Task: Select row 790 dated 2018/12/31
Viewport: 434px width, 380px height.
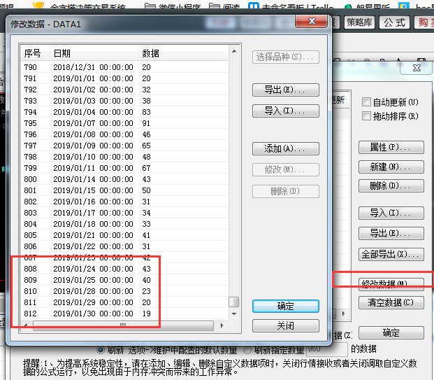Action: (124, 67)
